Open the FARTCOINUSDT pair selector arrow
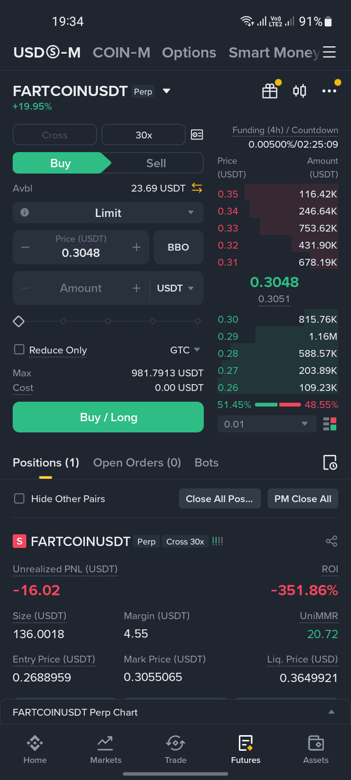The height and width of the screenshot is (780, 351). tap(167, 91)
